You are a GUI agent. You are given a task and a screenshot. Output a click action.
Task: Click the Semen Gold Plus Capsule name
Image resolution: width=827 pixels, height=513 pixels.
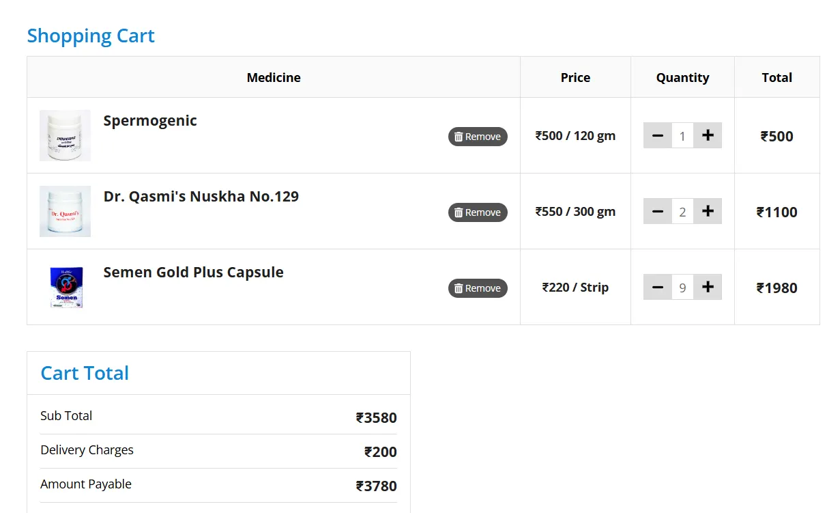point(193,273)
